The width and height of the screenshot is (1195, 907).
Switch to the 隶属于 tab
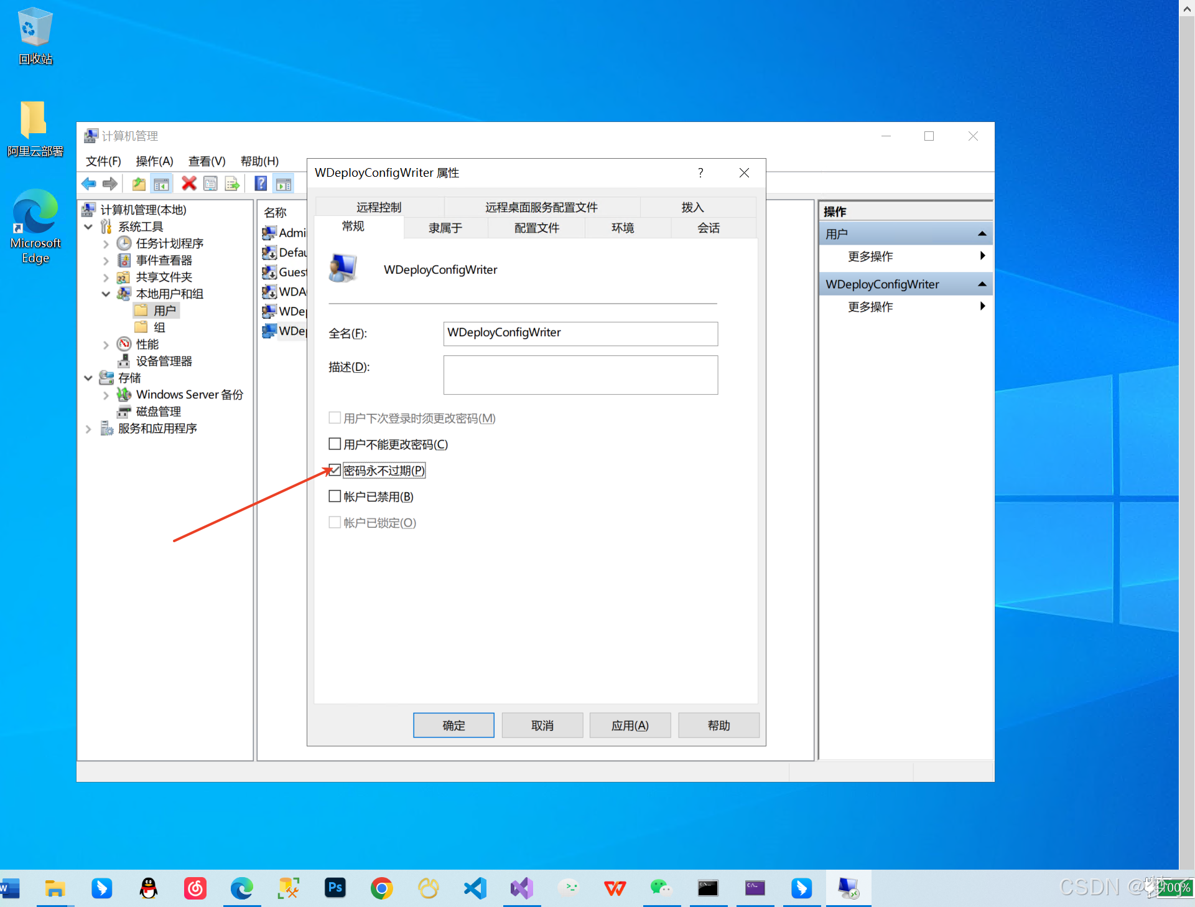click(x=445, y=228)
